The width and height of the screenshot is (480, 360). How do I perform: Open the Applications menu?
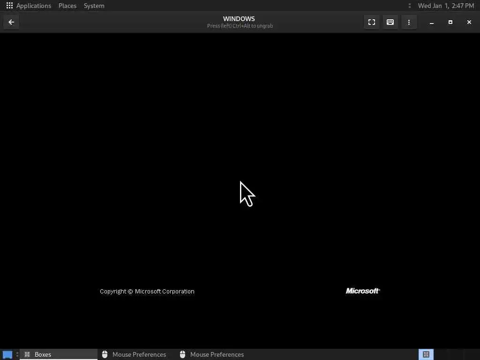pyautogui.click(x=34, y=6)
